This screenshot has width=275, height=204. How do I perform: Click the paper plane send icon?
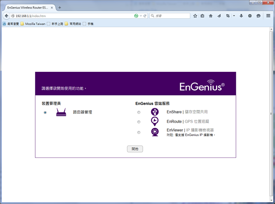point(219,16)
